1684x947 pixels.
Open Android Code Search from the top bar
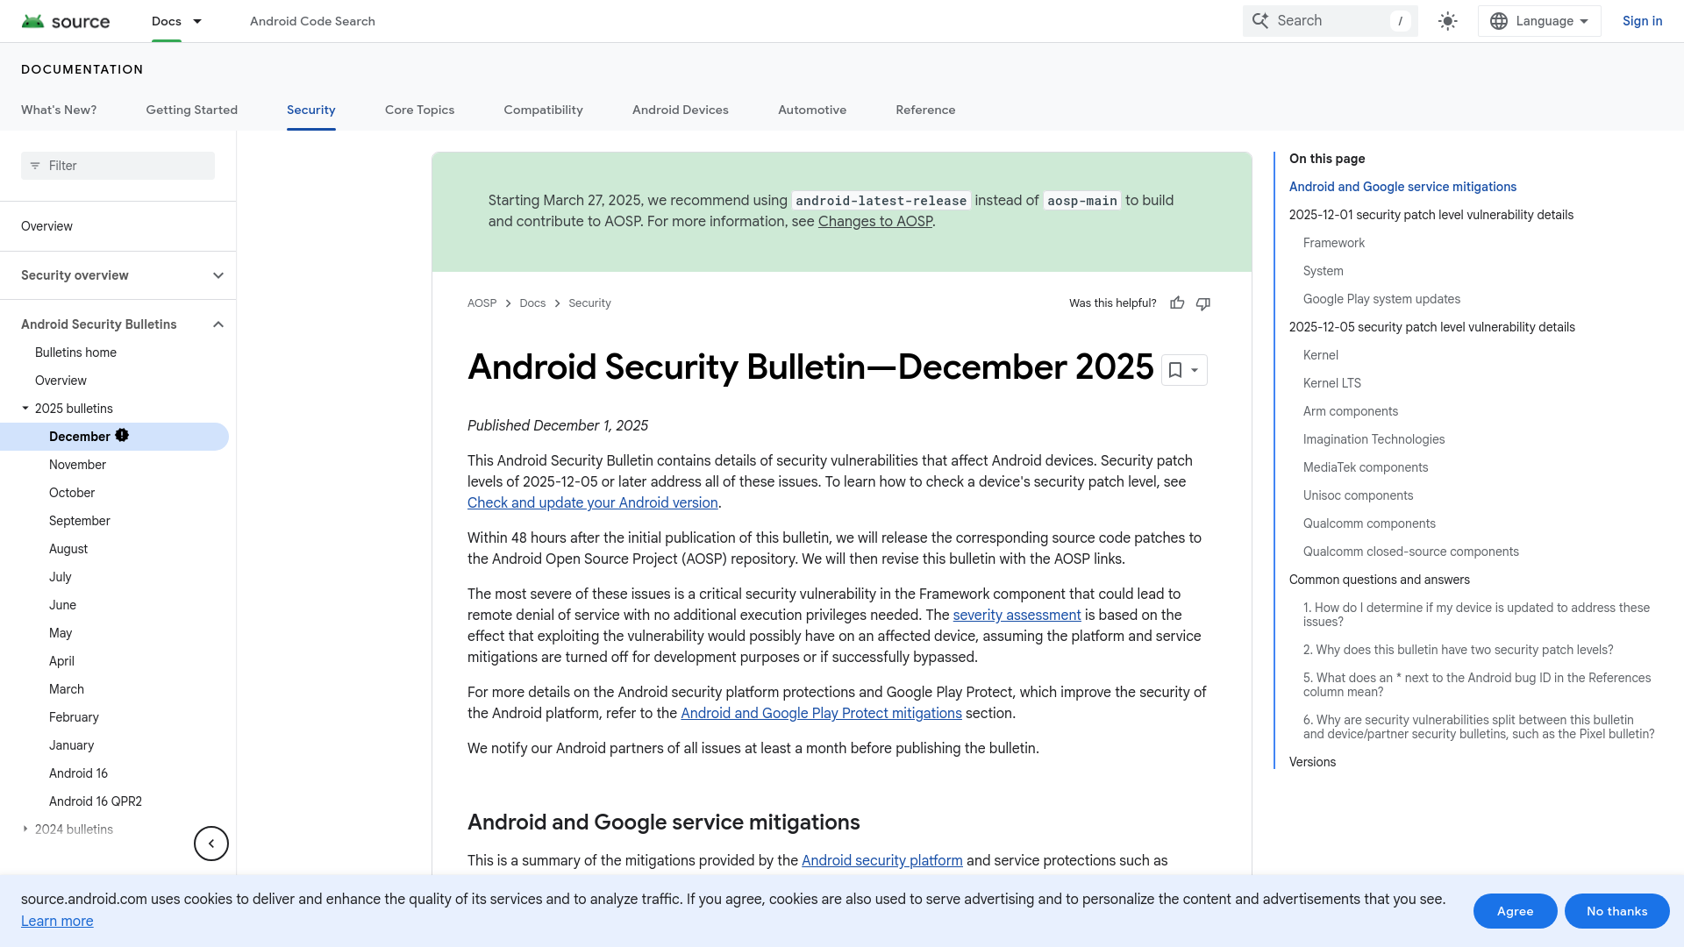click(311, 20)
